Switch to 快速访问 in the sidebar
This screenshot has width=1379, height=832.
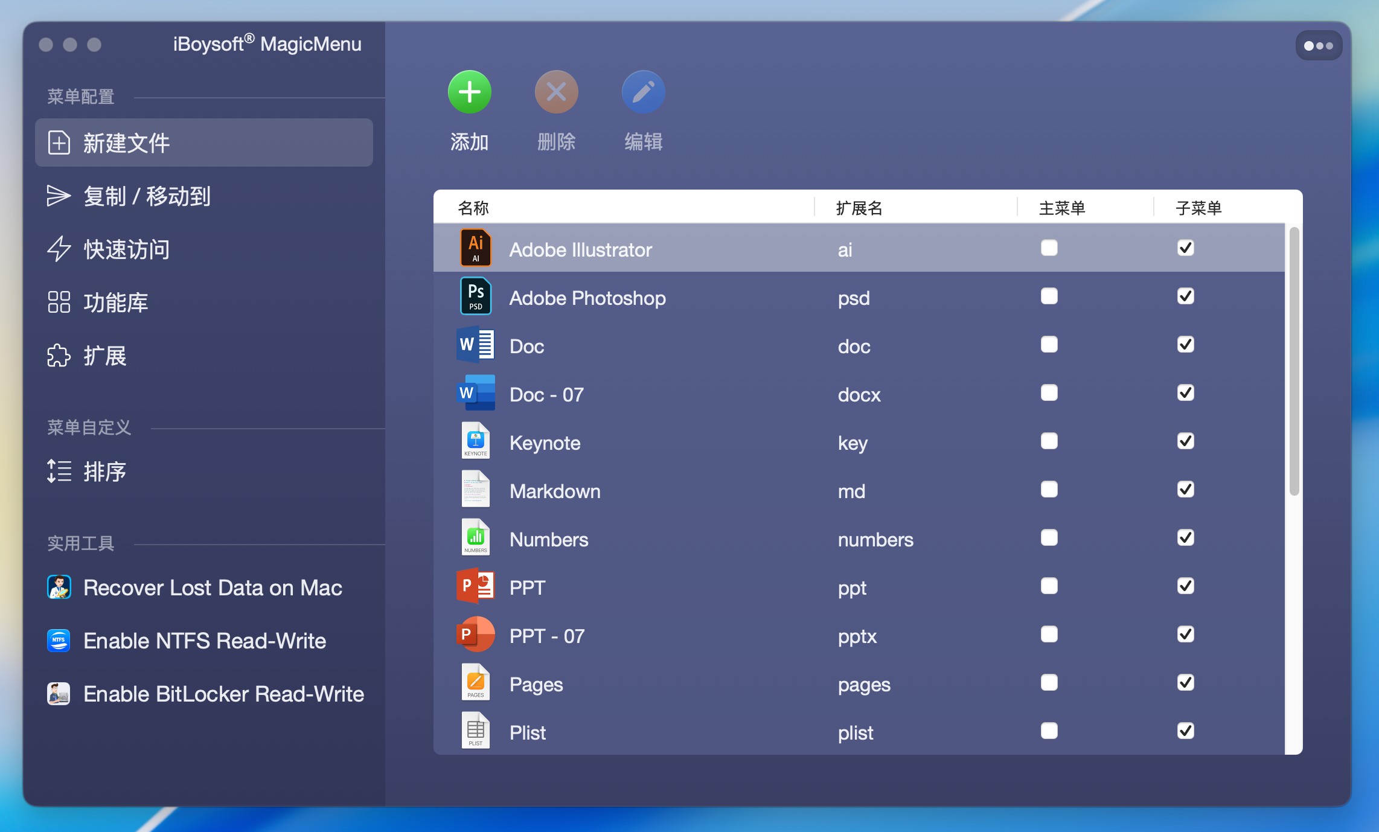(x=126, y=249)
